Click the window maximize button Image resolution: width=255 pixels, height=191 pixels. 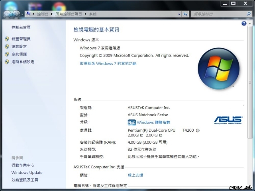coord(233,4)
